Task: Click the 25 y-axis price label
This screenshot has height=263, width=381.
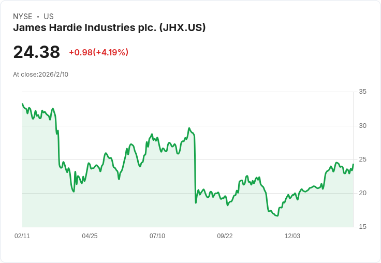Action: 362,159
